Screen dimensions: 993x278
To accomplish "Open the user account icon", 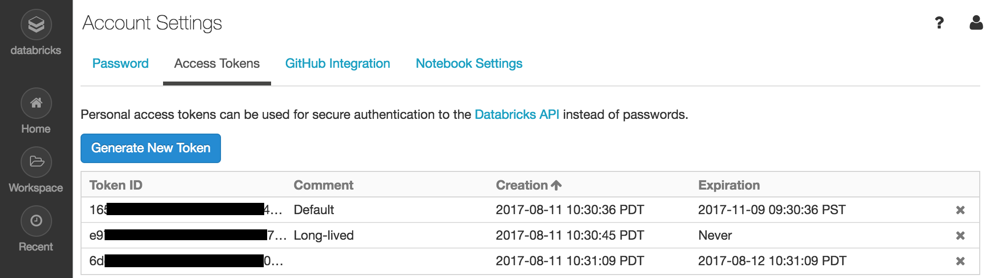I will [976, 23].
